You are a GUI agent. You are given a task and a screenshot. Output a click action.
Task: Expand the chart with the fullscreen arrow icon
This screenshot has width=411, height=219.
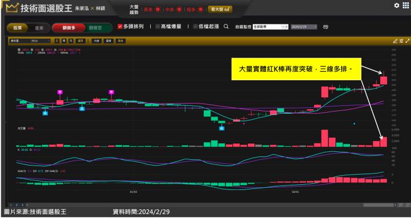coord(407,41)
